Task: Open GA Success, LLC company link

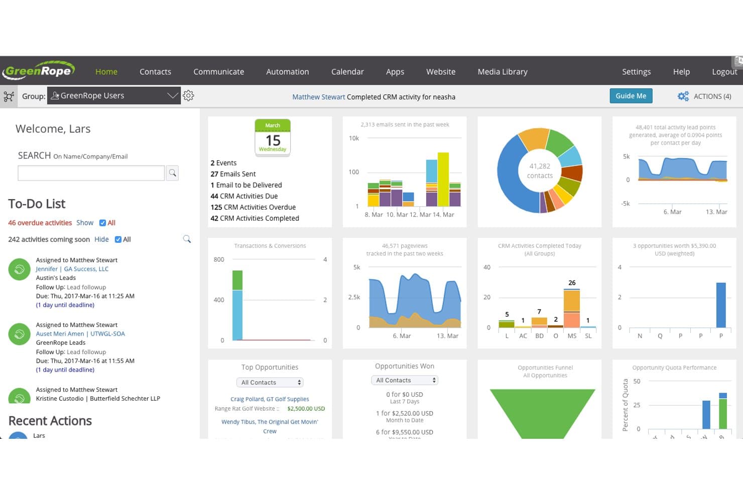Action: coord(86,269)
